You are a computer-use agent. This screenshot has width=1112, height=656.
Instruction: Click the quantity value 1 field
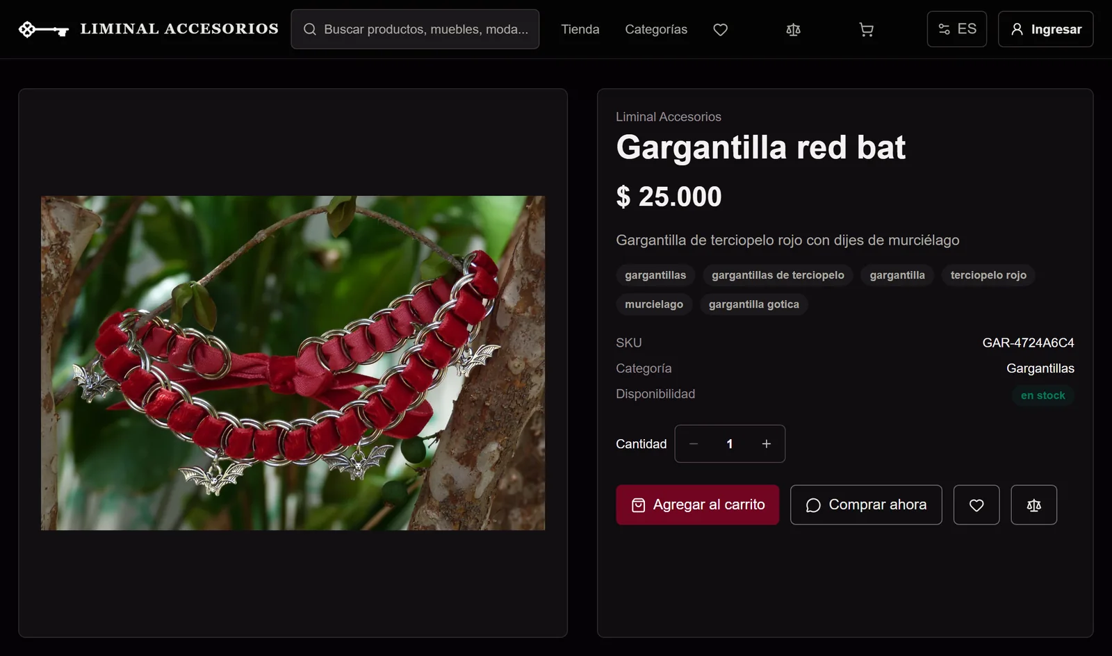click(x=730, y=443)
